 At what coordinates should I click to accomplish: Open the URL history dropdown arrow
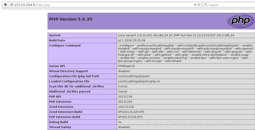tap(195, 5)
